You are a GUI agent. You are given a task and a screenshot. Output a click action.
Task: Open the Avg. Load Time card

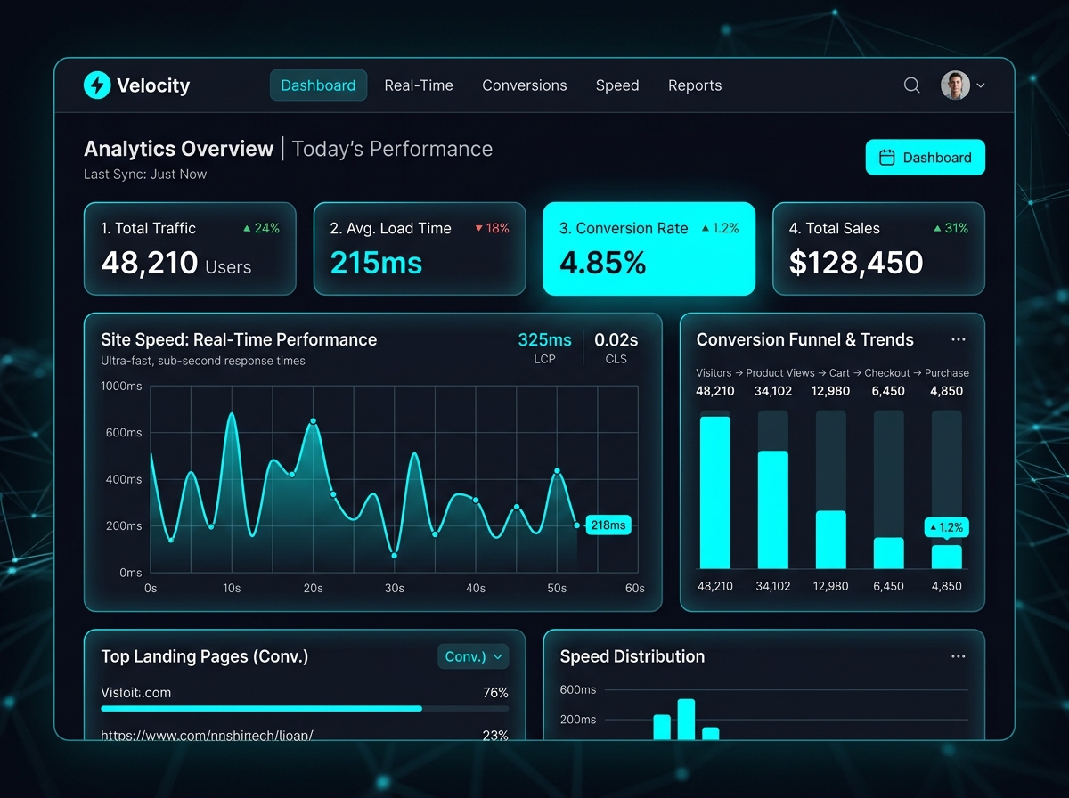coord(419,248)
